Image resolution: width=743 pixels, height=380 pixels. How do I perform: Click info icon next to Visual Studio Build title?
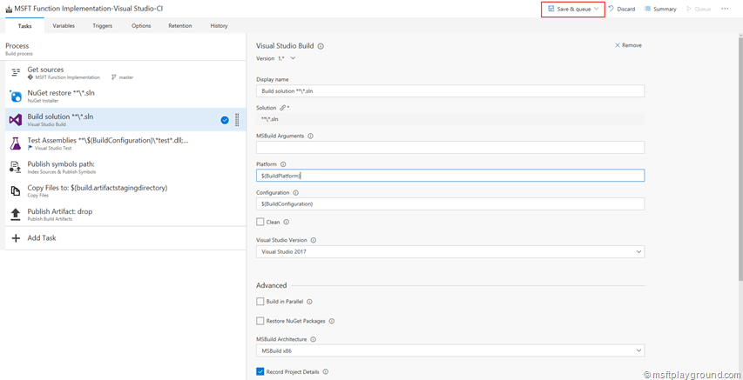(321, 46)
